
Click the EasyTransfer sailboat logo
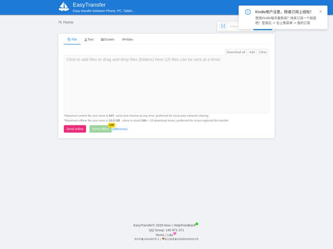point(64,6)
